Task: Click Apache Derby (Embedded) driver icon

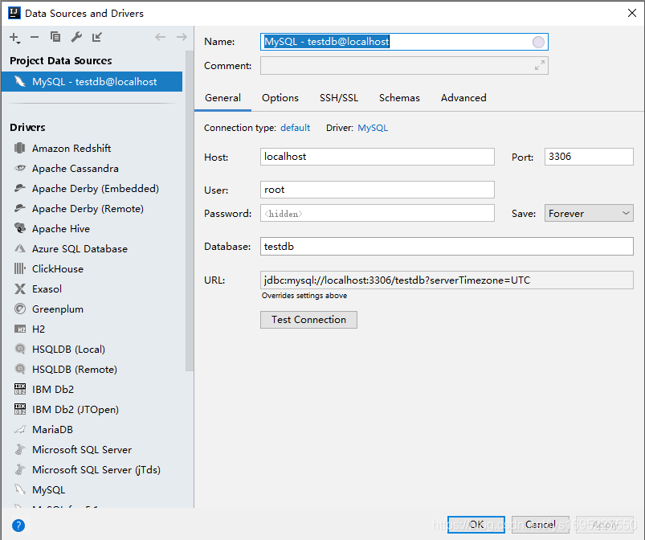Action: tap(20, 188)
